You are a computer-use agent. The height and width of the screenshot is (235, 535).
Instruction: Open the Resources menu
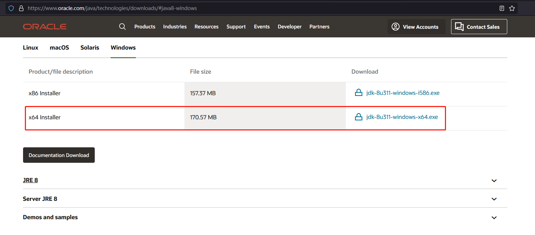click(206, 27)
